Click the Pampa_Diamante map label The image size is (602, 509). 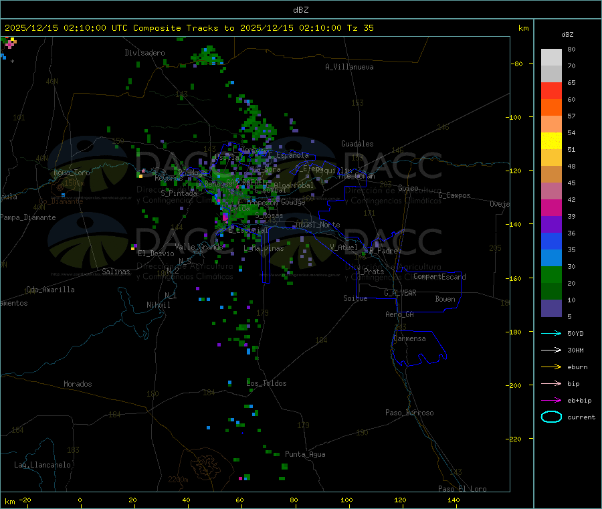[x=27, y=217]
